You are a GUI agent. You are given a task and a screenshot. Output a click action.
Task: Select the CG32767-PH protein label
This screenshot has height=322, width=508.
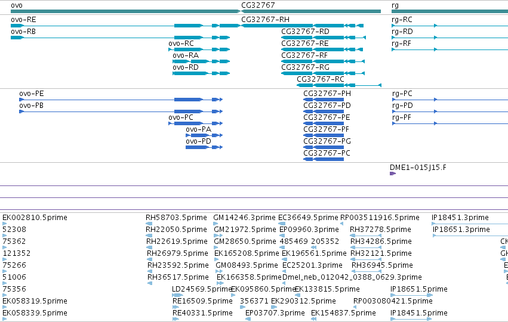(327, 94)
